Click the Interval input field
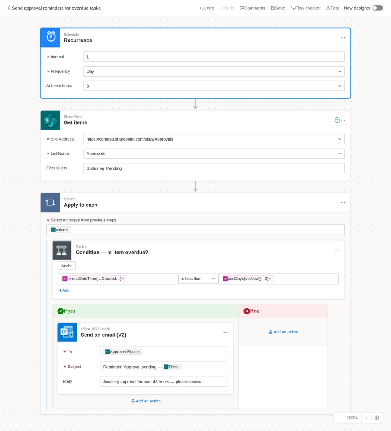Screen dimensions: 391x431 (214, 57)
